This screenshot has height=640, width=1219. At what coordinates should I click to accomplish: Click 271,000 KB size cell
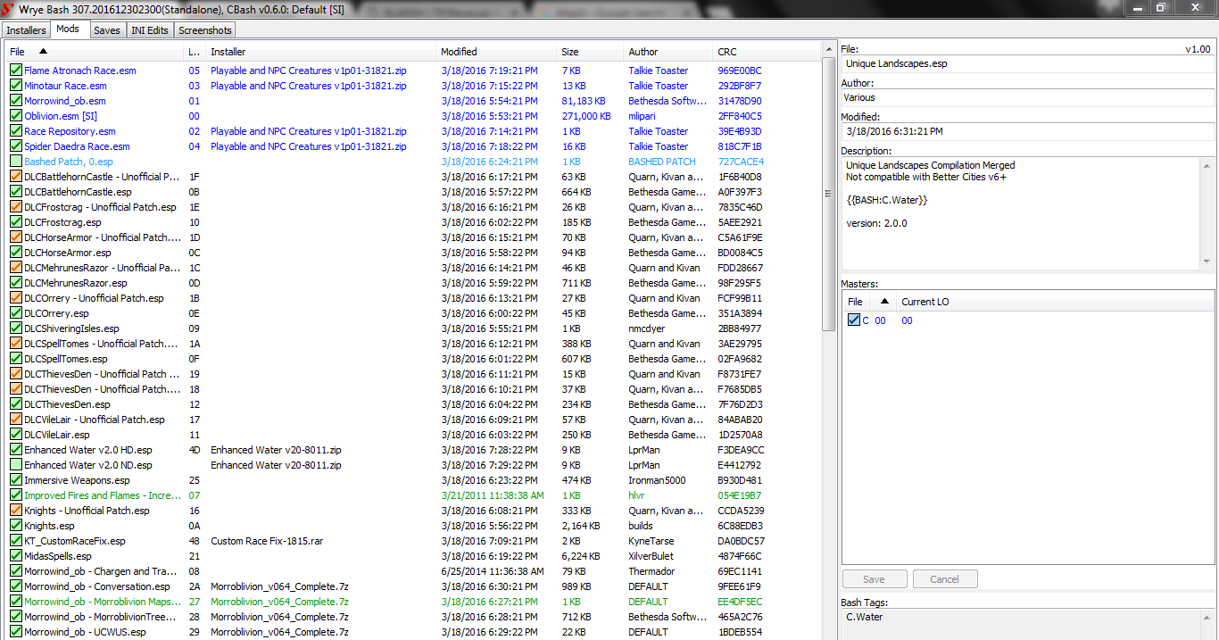pyautogui.click(x=586, y=116)
